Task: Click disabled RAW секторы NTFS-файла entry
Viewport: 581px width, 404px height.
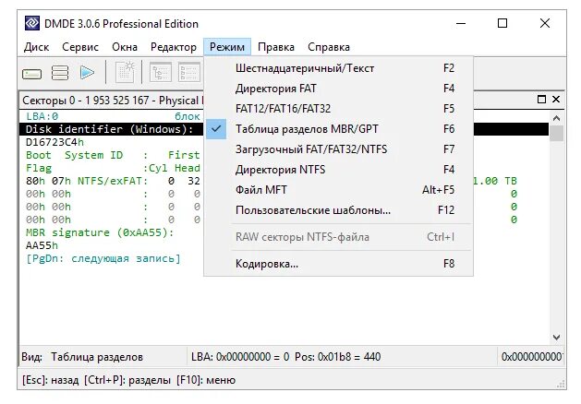Action: click(x=338, y=237)
